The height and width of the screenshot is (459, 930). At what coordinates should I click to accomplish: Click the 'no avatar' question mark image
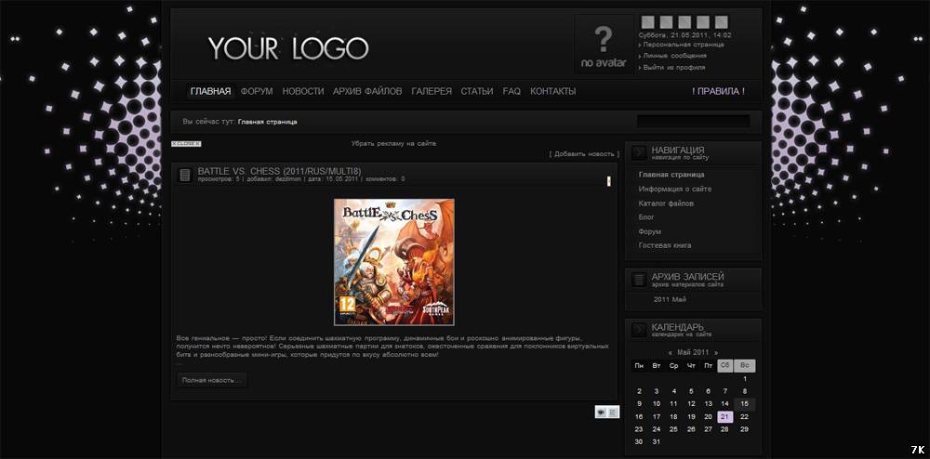click(604, 45)
